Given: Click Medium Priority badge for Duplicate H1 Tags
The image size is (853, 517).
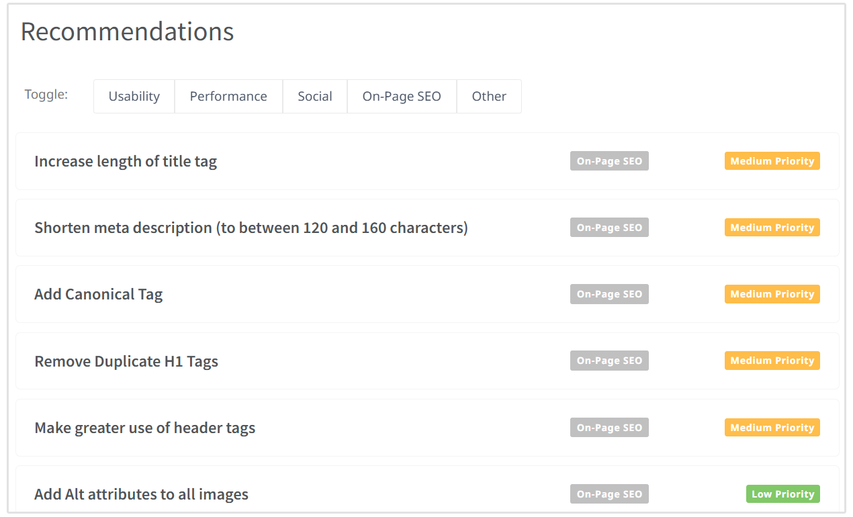Looking at the screenshot, I should 772,361.
